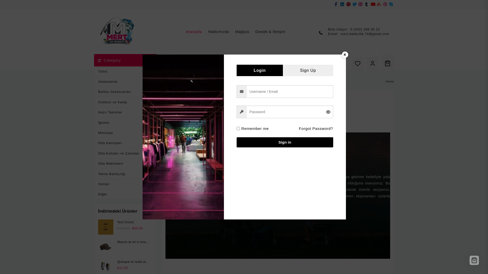Open the Dribbble social link
The height and width of the screenshot is (274, 488).
point(385,4)
